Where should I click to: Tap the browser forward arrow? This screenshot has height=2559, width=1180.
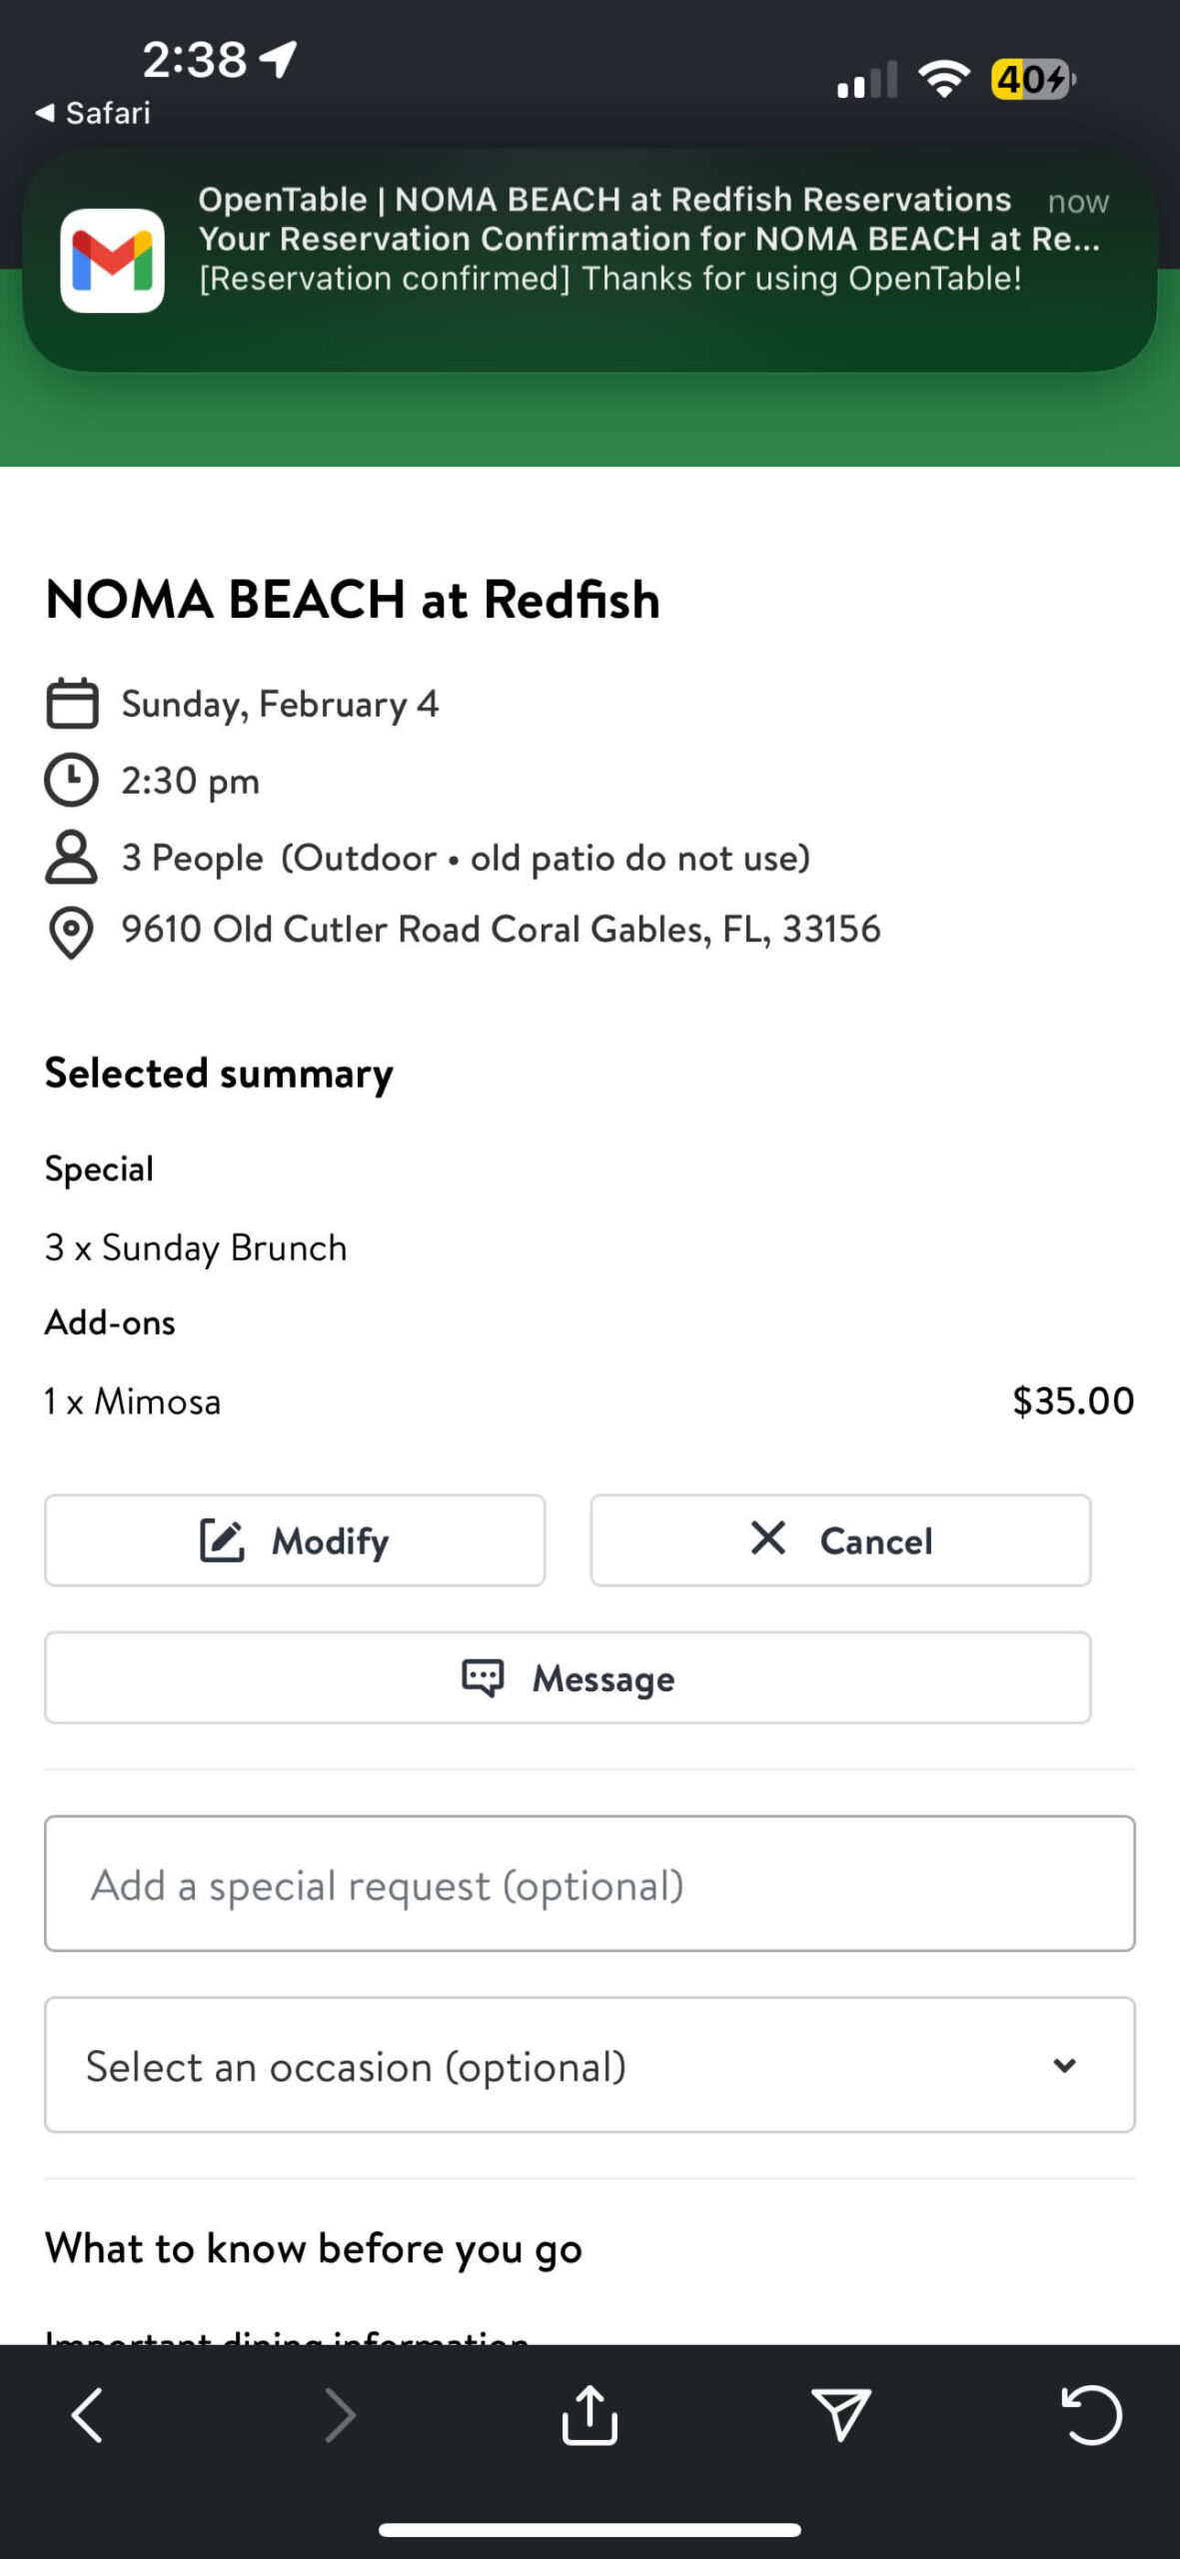340,2415
